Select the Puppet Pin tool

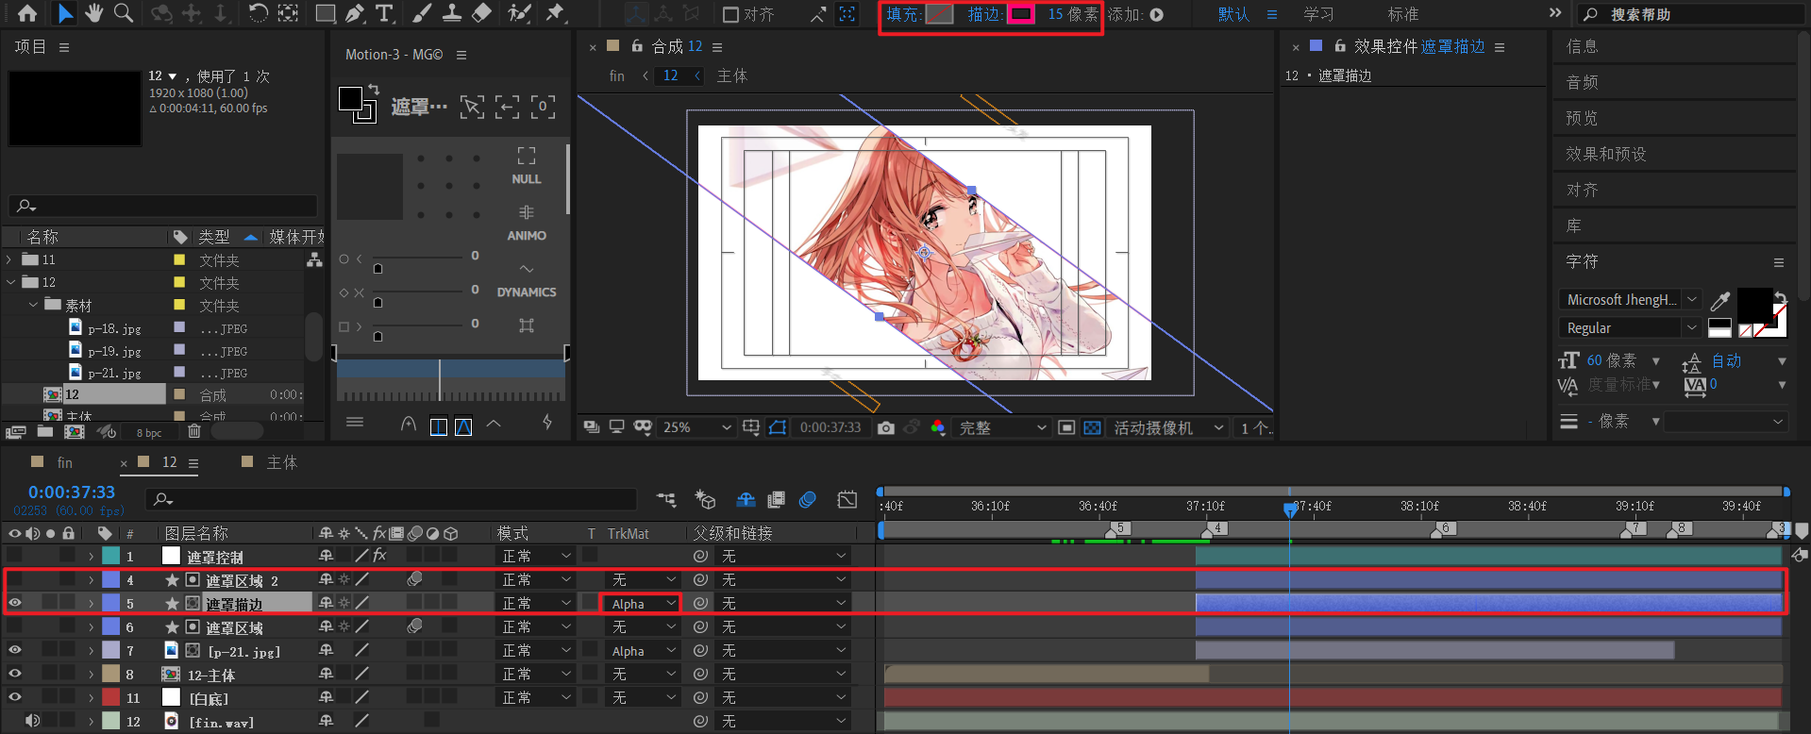[x=555, y=13]
